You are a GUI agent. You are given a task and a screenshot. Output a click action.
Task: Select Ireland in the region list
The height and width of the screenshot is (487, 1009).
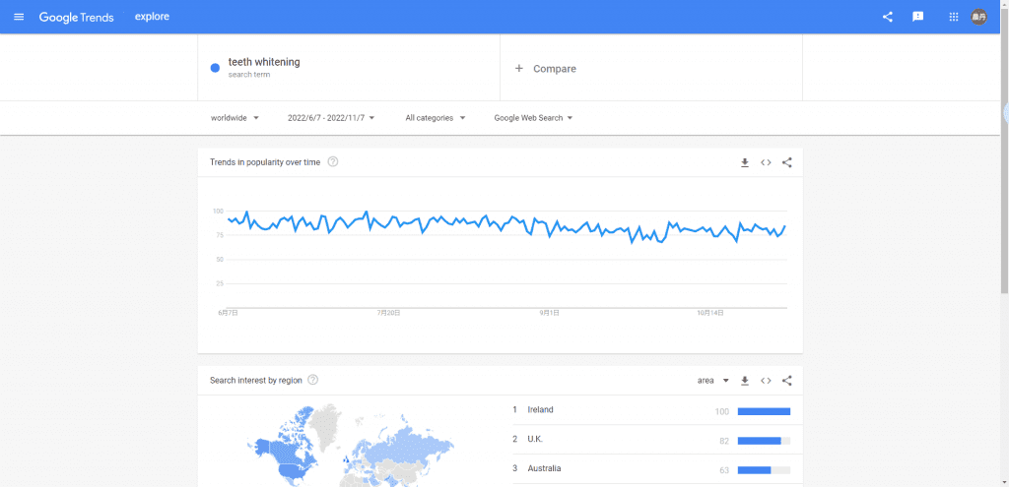pyautogui.click(x=541, y=409)
